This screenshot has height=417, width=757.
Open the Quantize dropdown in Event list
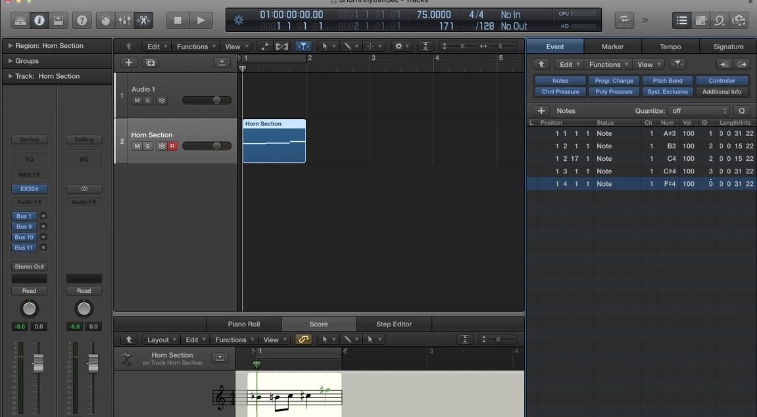point(698,111)
